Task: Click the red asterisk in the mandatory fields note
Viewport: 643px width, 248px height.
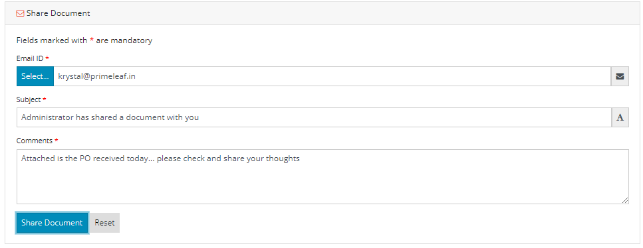Action: 92,40
